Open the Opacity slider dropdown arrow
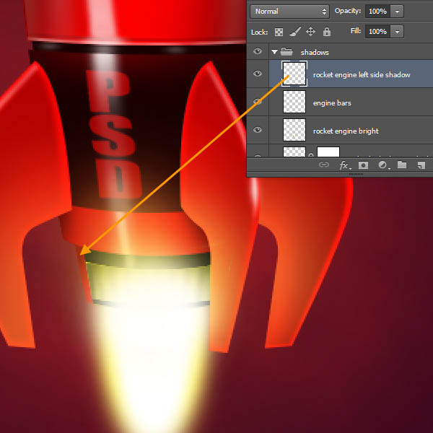This screenshot has height=433, width=433. click(x=397, y=12)
